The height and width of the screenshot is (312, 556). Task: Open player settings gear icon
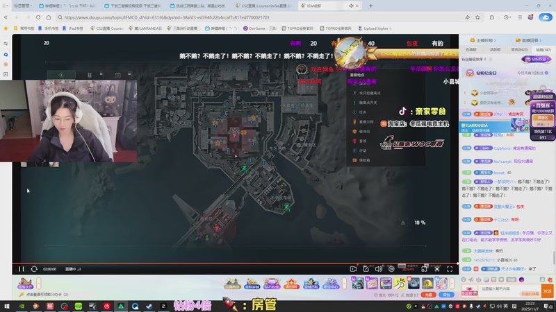437,269
